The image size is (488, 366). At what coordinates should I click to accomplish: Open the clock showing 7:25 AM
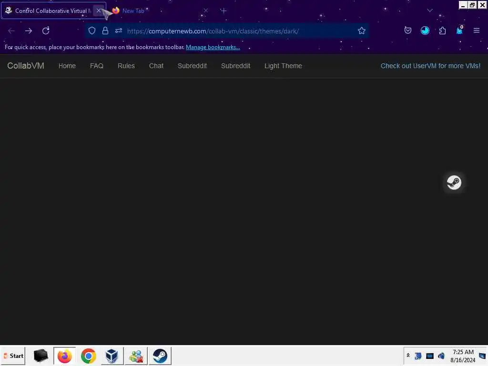463,356
